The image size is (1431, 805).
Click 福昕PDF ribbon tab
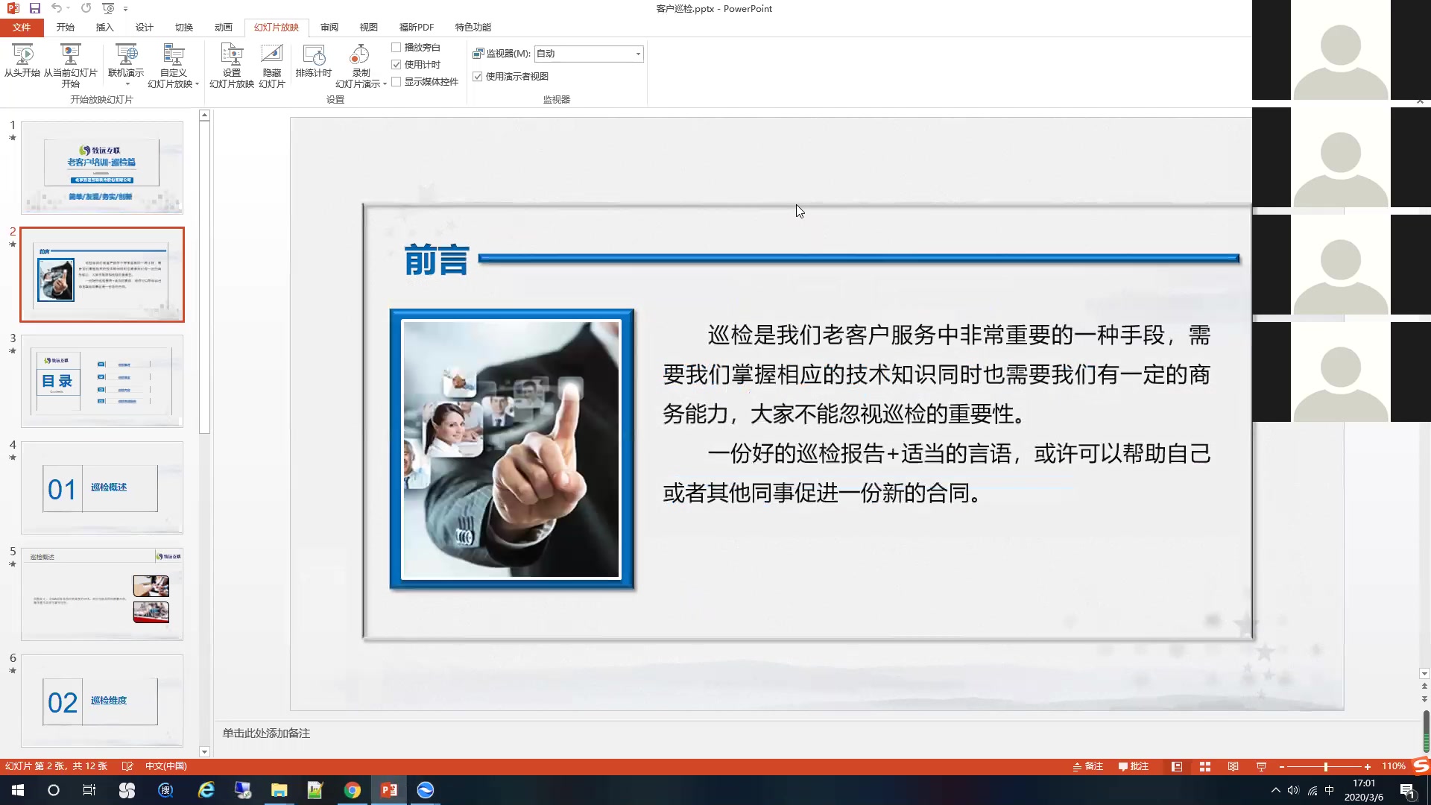coord(416,27)
